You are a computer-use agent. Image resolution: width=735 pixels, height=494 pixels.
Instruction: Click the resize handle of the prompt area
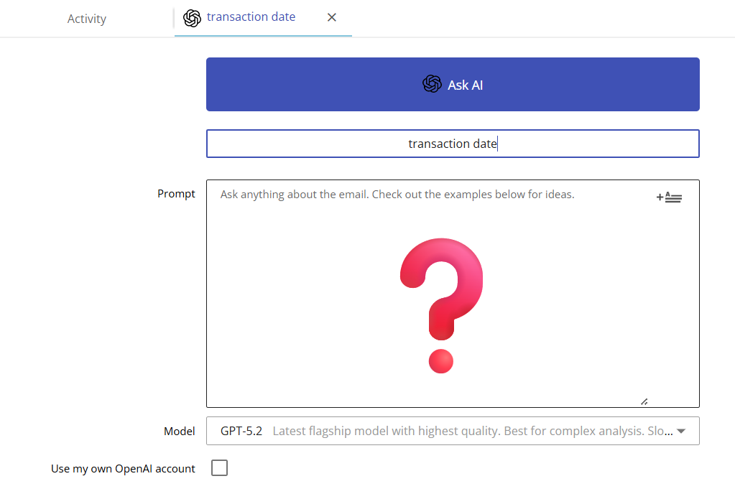point(644,401)
